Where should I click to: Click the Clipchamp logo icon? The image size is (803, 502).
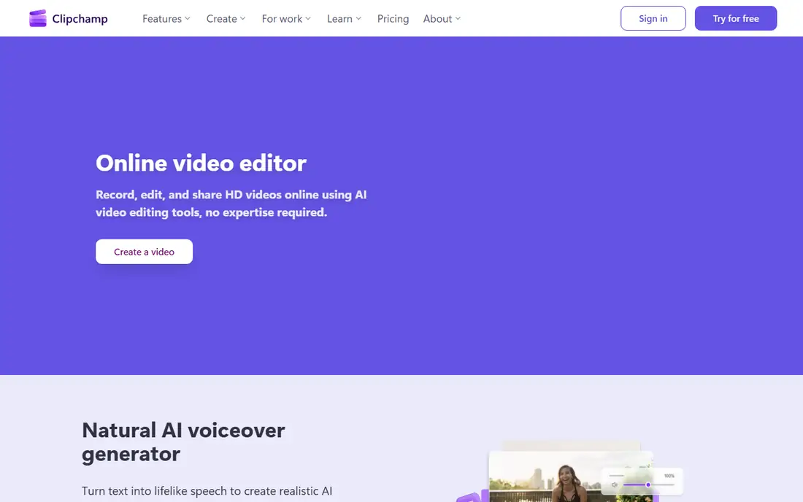coord(38,18)
